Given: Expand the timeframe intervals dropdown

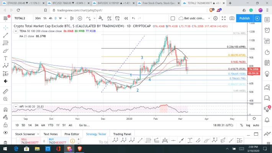Looking at the screenshot, I should click(66, 18).
